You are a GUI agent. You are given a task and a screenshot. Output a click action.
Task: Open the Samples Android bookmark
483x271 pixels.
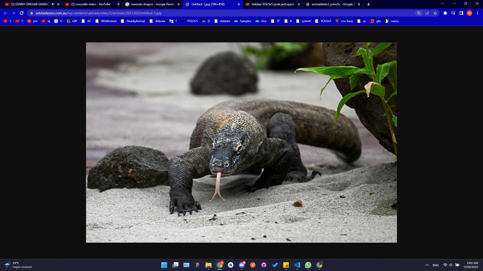click(243, 21)
